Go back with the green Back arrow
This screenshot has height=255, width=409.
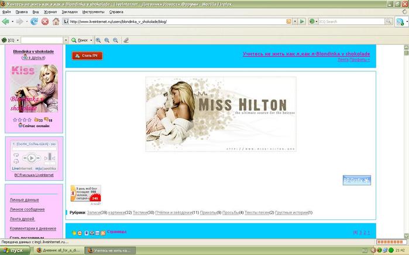5,22
